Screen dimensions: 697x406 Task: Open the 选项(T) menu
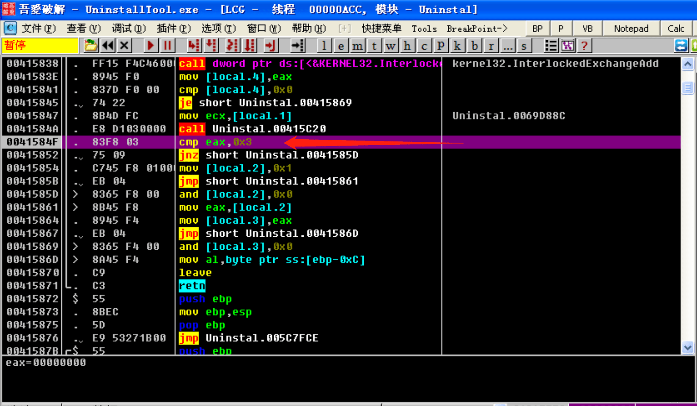(x=218, y=28)
